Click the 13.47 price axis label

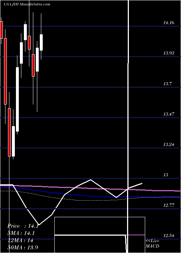(169, 114)
